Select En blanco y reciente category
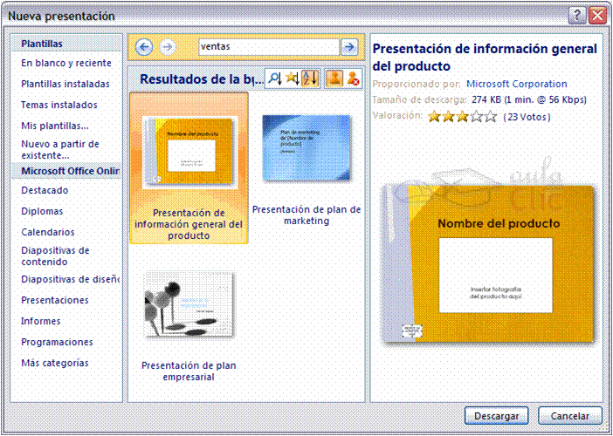Screen dimensions: 613x436 tap(66, 63)
